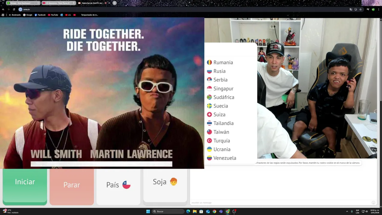Click the taskbar Buscar search box
Screen dimensions: 382x215
168,211
